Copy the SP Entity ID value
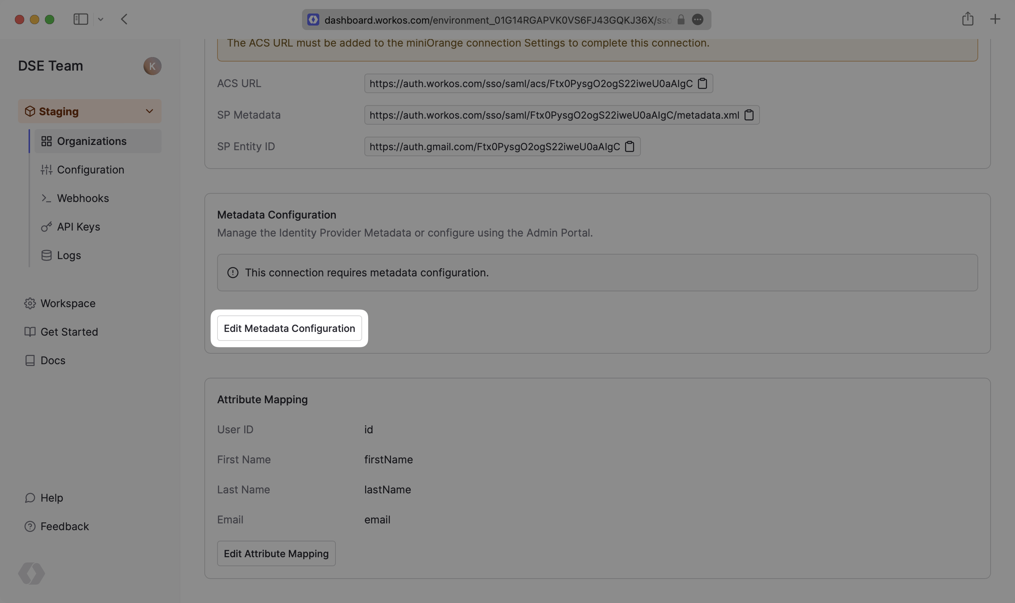The height and width of the screenshot is (603, 1015). (x=629, y=146)
